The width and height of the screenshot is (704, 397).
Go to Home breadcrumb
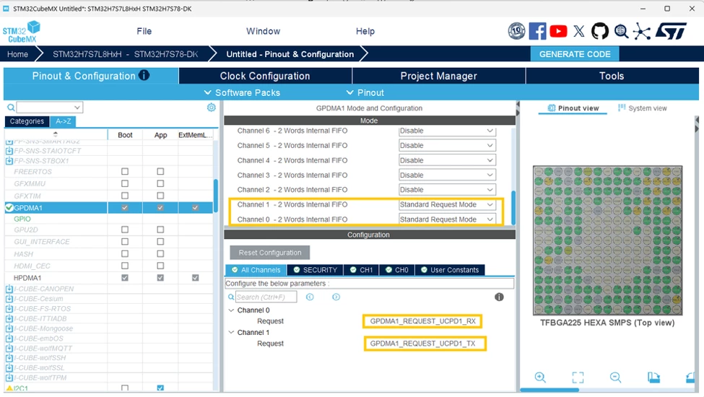(x=17, y=54)
